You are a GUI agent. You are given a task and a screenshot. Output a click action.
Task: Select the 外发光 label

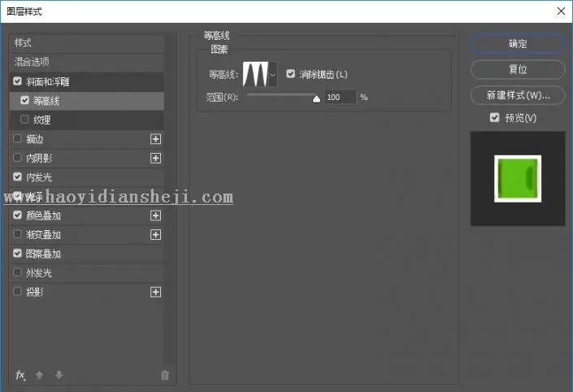coord(39,272)
